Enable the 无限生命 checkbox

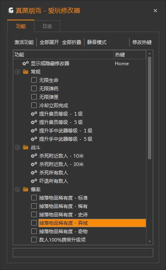[34, 80]
